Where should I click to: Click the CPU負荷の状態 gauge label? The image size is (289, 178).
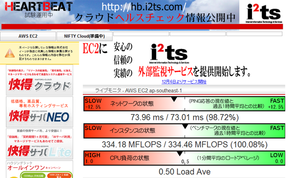tap(130, 158)
